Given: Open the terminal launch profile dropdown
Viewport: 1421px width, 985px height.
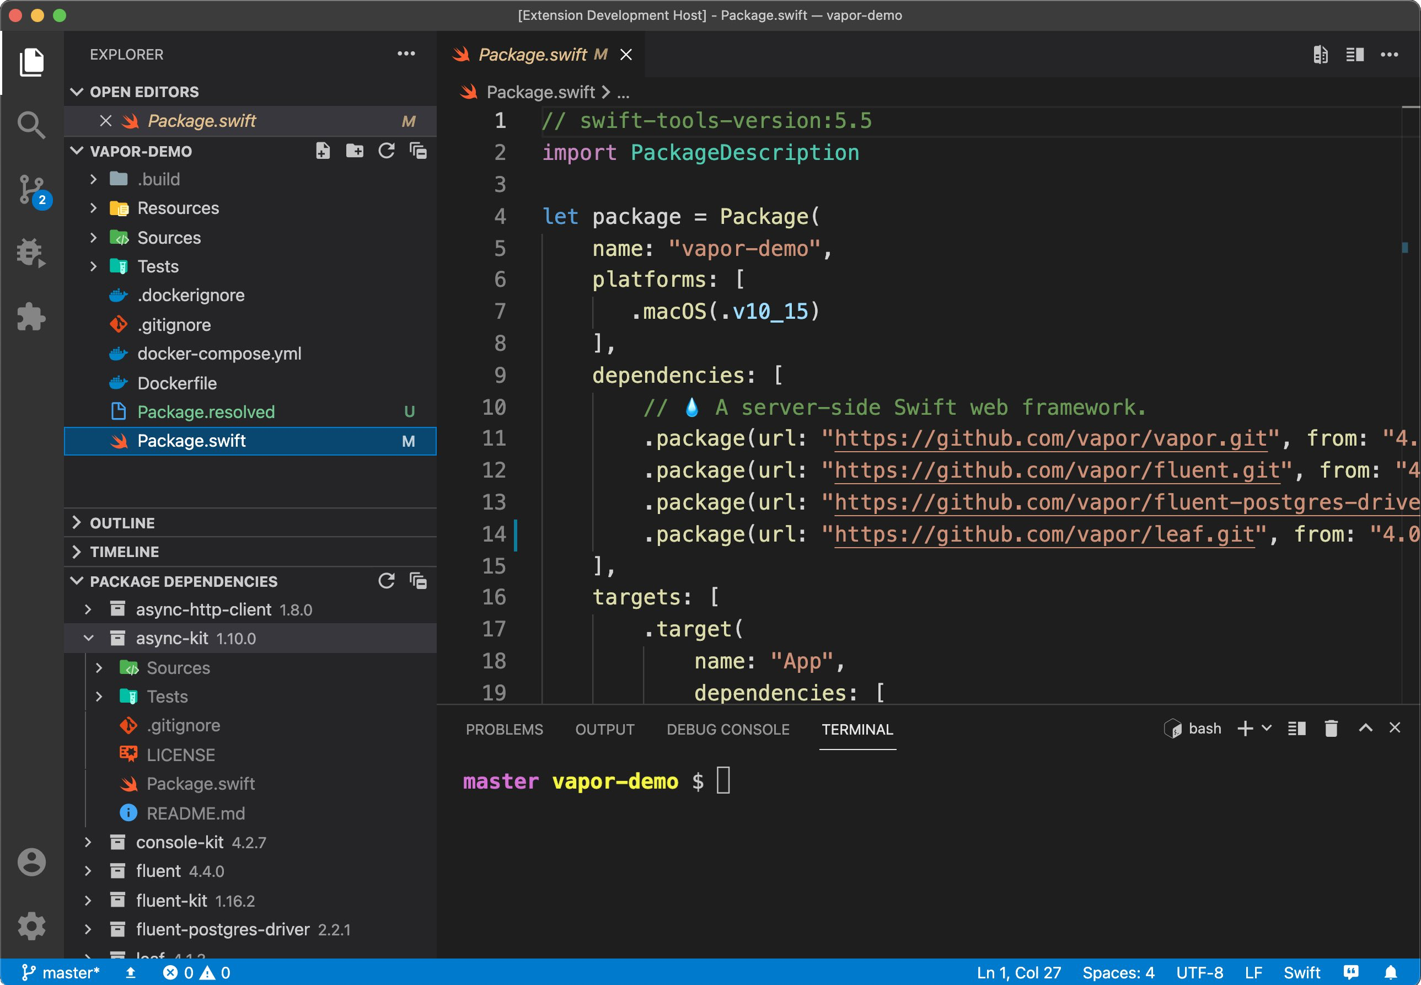Looking at the screenshot, I should [x=1267, y=729].
